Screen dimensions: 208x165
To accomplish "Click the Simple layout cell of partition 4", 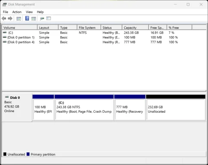I will [x=44, y=42].
